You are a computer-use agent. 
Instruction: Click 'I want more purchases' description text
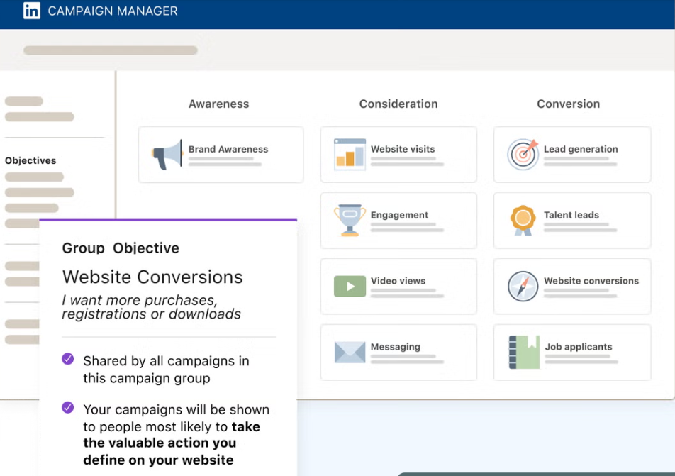click(x=151, y=306)
